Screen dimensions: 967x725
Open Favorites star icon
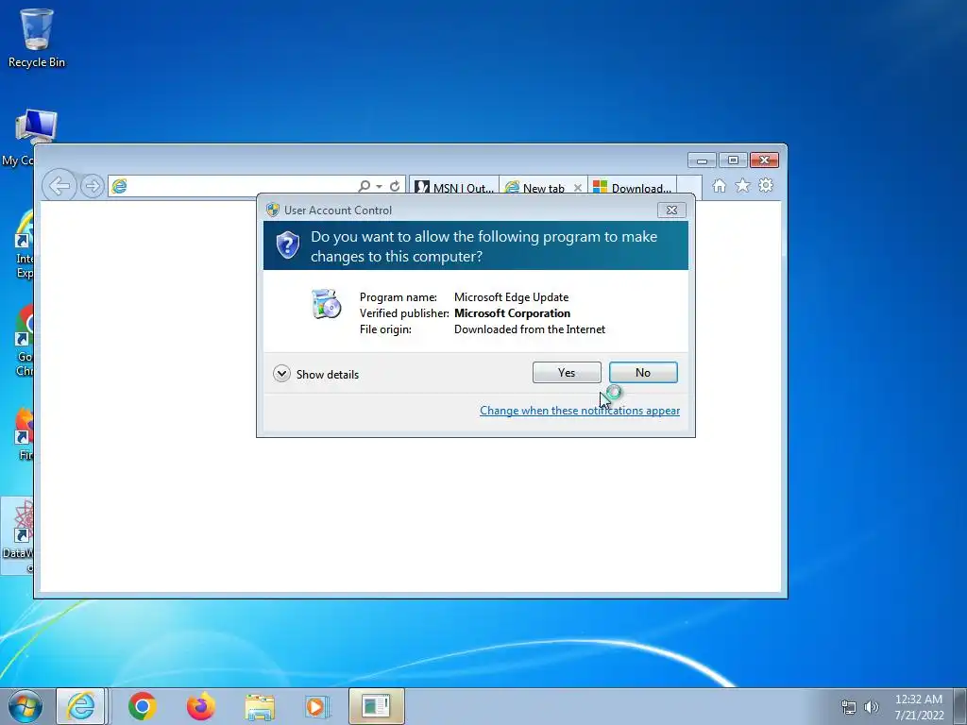pos(742,186)
